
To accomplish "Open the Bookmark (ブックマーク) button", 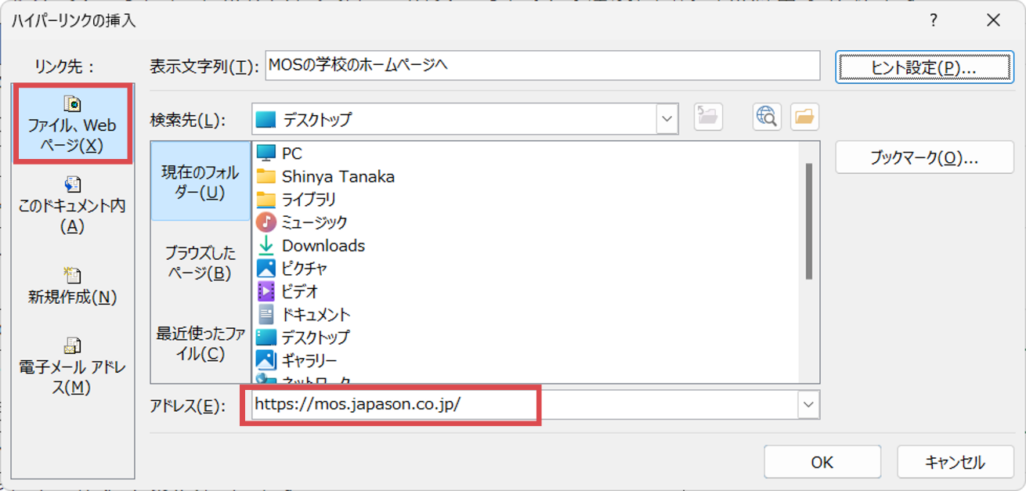I will coord(923,157).
